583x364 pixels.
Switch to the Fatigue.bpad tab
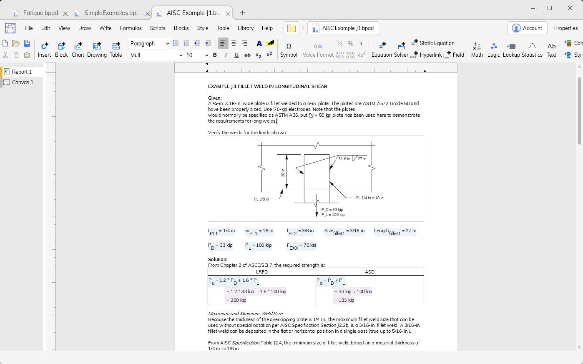pos(40,13)
